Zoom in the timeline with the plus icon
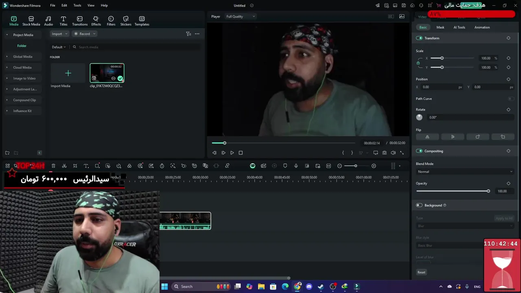The height and width of the screenshot is (293, 521). (374, 166)
